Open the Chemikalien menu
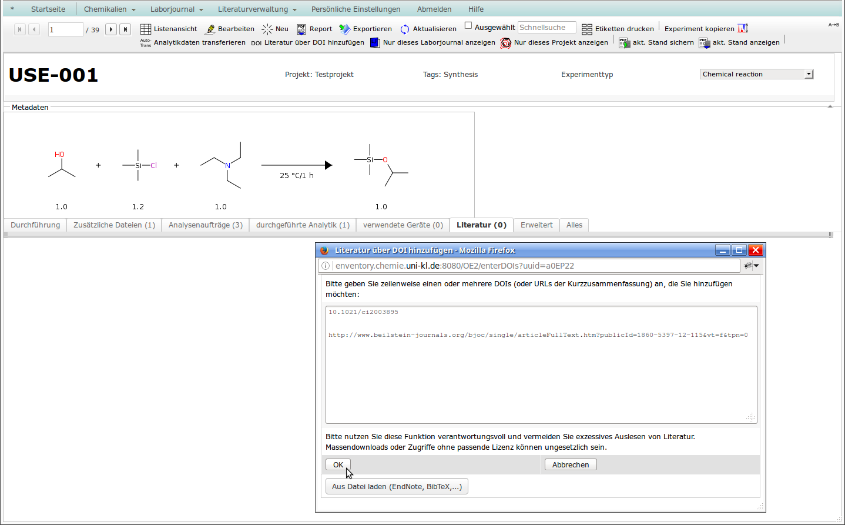The width and height of the screenshot is (845, 525). pyautogui.click(x=110, y=9)
